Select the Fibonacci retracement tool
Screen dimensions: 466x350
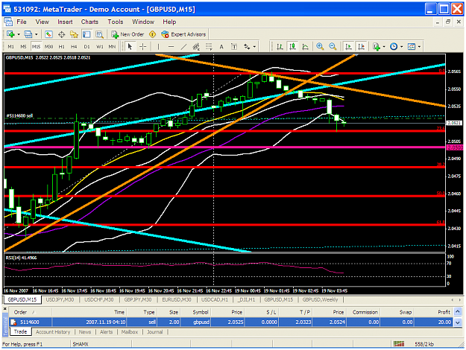[x=209, y=47]
